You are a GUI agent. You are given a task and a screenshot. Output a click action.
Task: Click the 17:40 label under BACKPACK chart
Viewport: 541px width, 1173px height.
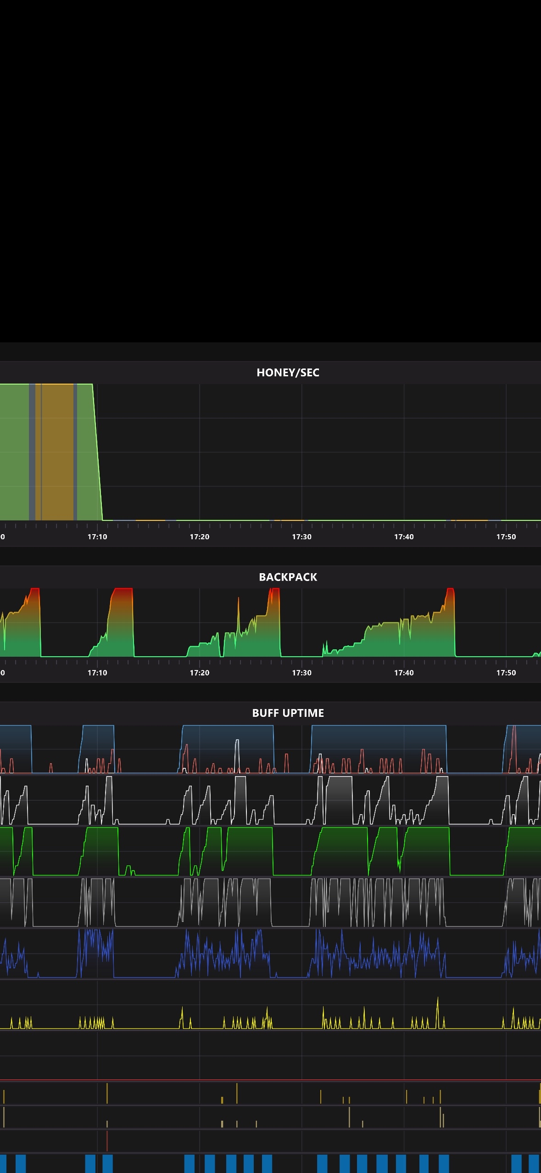tap(404, 673)
